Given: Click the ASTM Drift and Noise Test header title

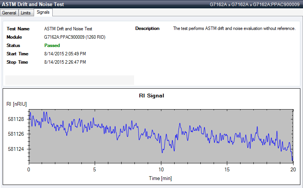Looking at the screenshot, I should [33, 4].
